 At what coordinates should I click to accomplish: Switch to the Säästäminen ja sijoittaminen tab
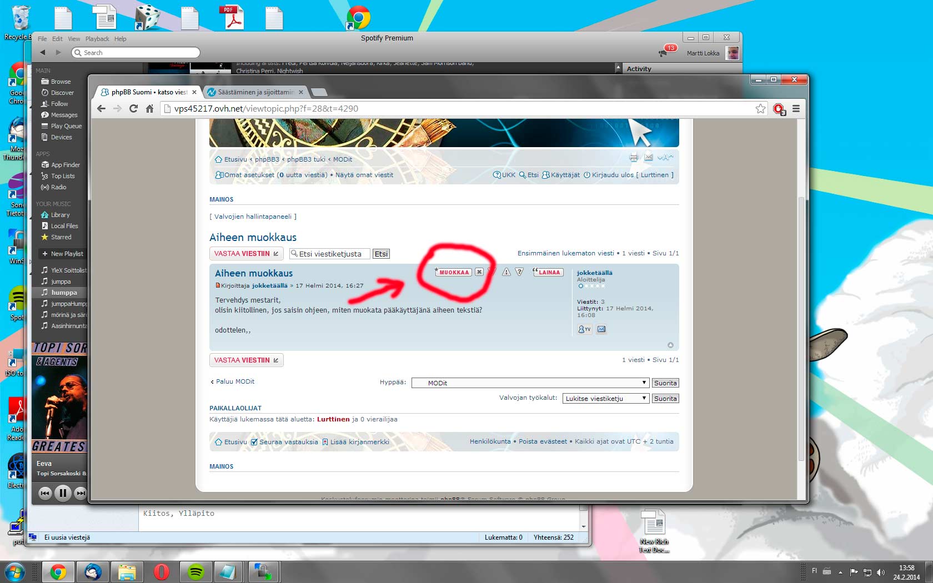(x=255, y=92)
